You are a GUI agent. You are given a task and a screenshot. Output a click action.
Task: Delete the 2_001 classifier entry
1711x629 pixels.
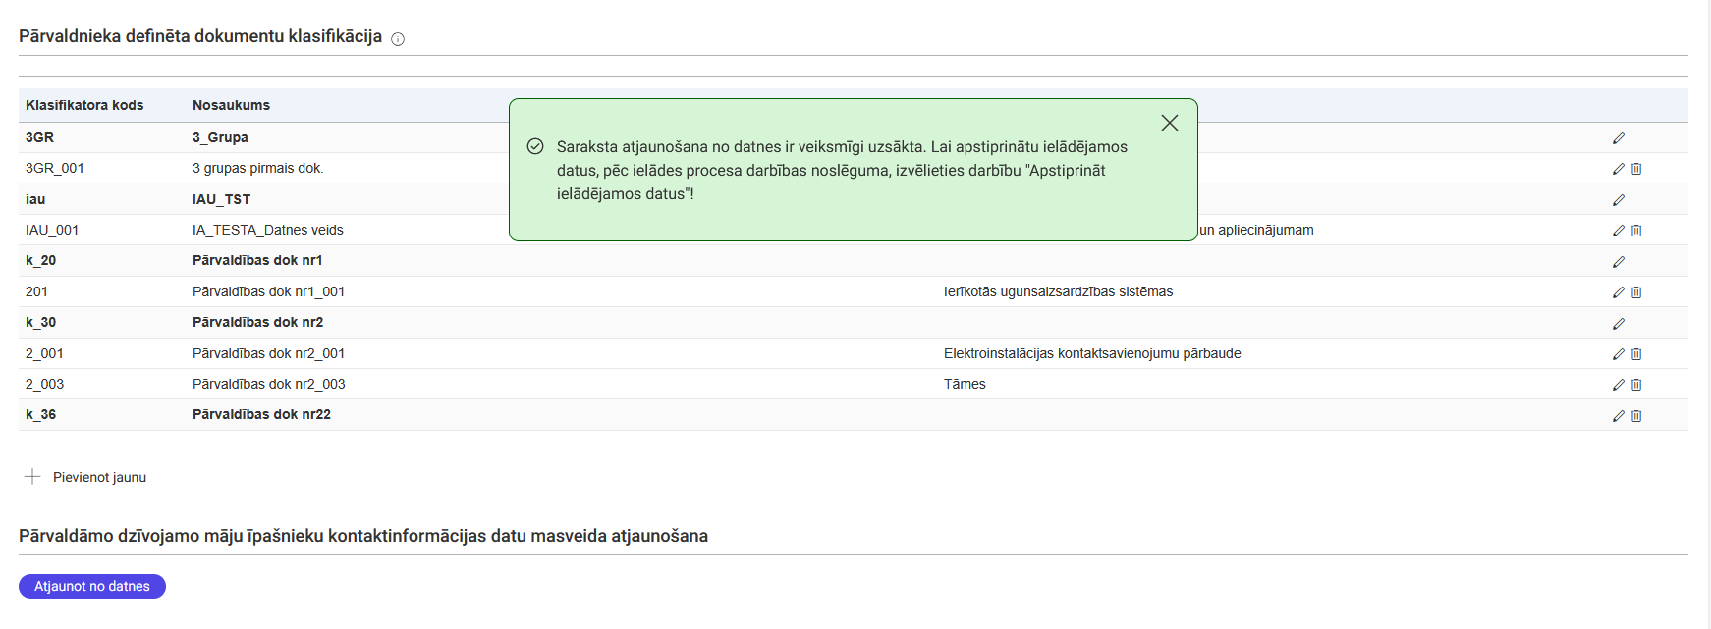tap(1636, 354)
